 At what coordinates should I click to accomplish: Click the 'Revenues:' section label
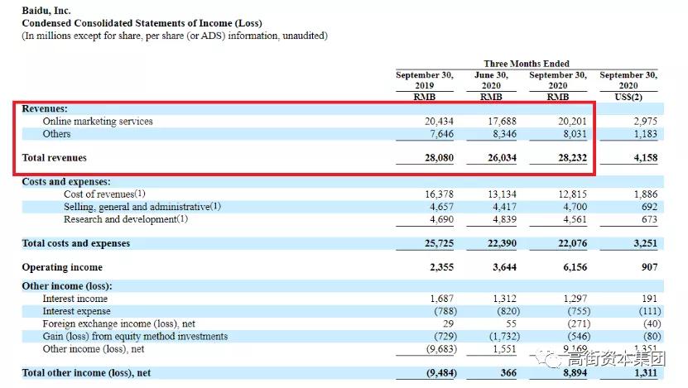point(45,108)
